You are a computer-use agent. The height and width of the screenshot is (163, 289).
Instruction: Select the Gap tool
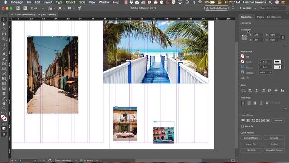coord(4,34)
